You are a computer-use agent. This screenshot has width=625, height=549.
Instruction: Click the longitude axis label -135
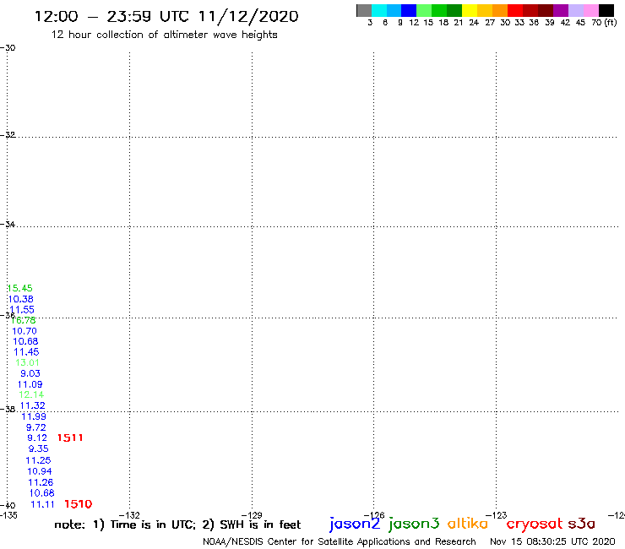click(x=8, y=515)
